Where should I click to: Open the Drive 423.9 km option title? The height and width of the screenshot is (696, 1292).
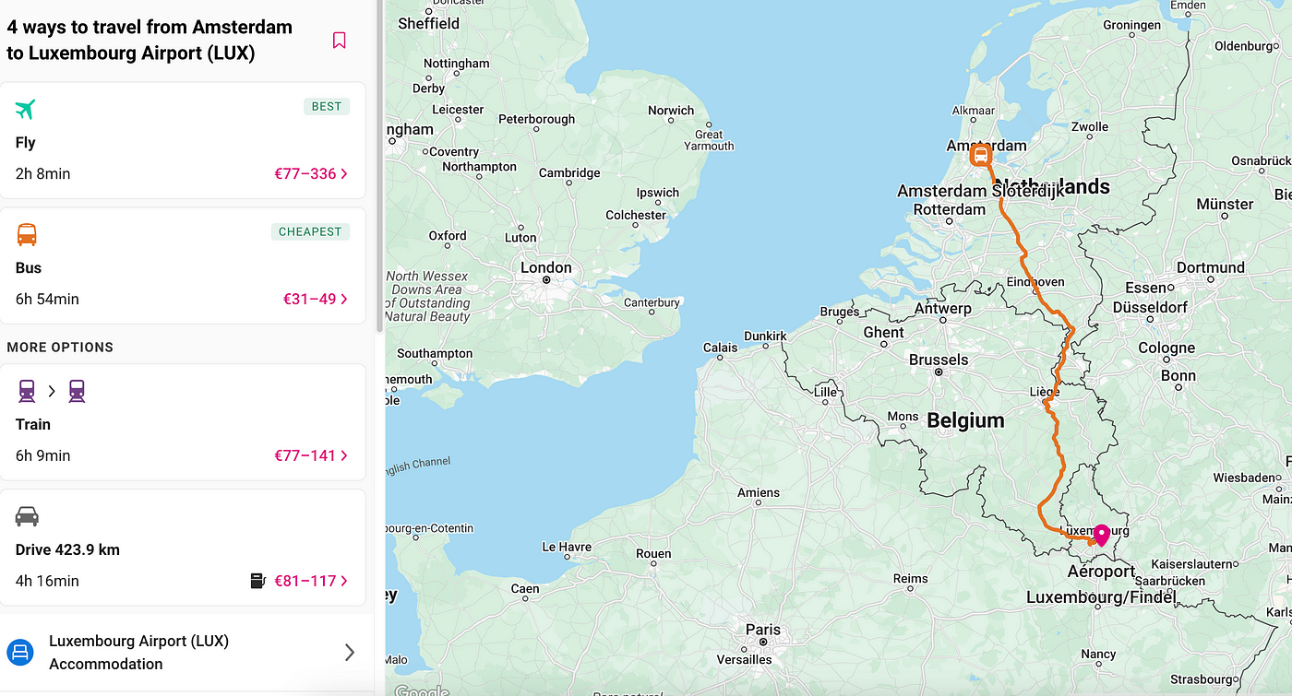[68, 549]
